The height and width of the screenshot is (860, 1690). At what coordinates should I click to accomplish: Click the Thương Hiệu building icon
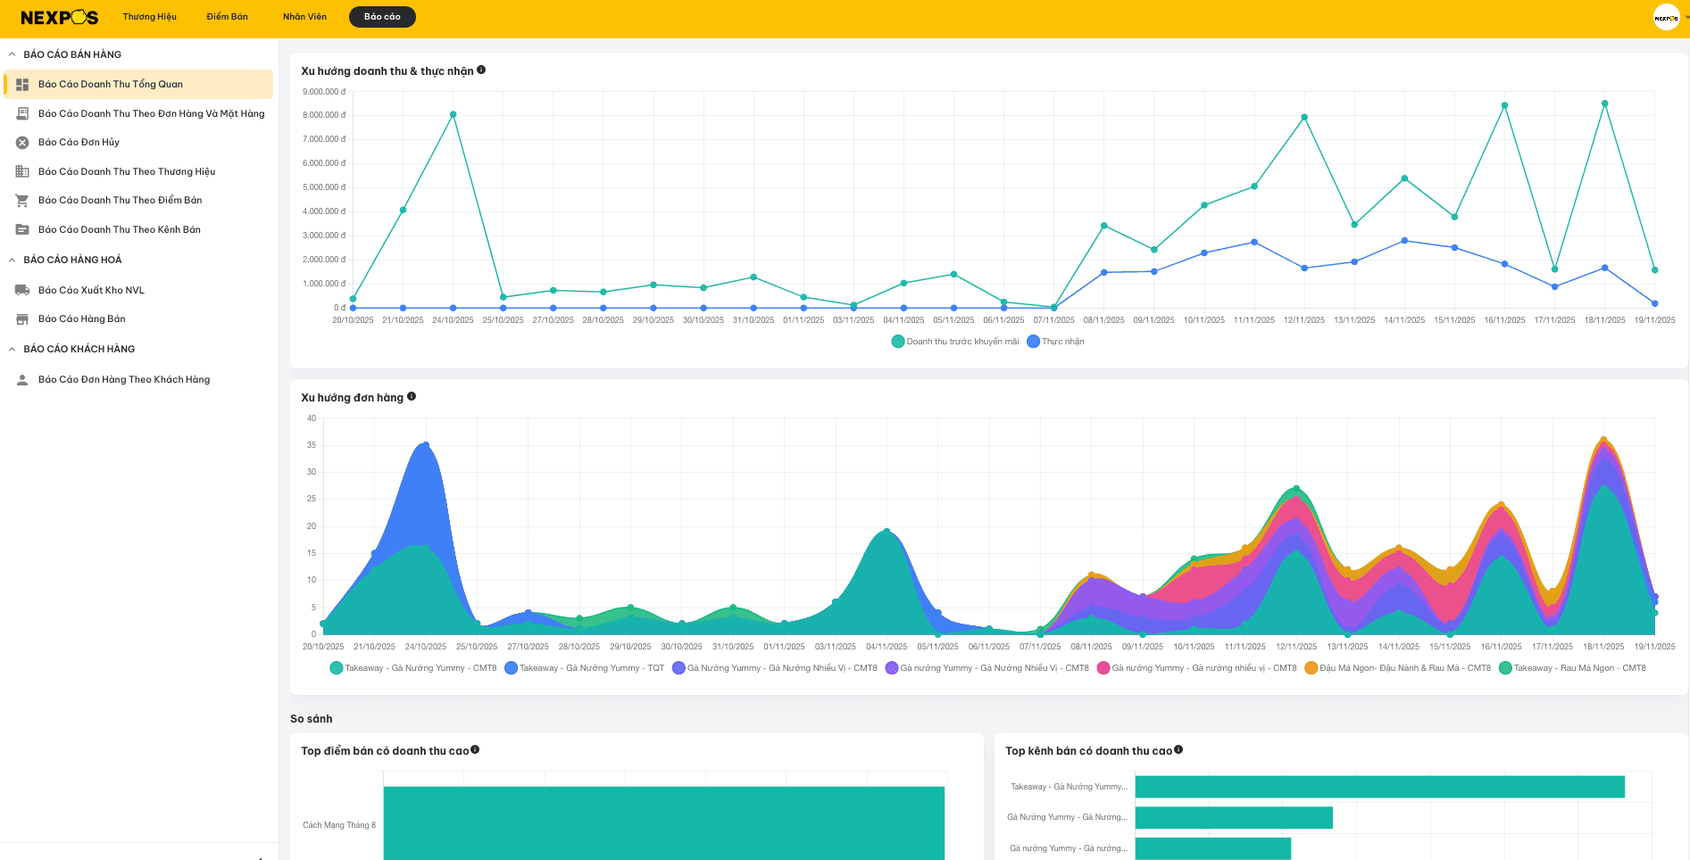(22, 172)
